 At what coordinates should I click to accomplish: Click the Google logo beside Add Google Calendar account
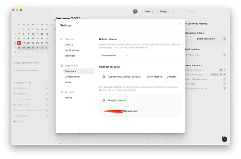[104, 77]
